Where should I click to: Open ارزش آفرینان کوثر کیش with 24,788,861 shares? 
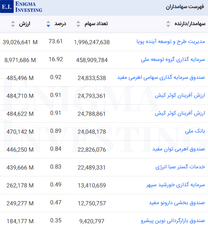tap(180, 113)
